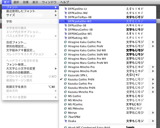The width and height of the screenshot is (160, 128).
Task: Open the ヘルプ menu
Action: (65, 2)
